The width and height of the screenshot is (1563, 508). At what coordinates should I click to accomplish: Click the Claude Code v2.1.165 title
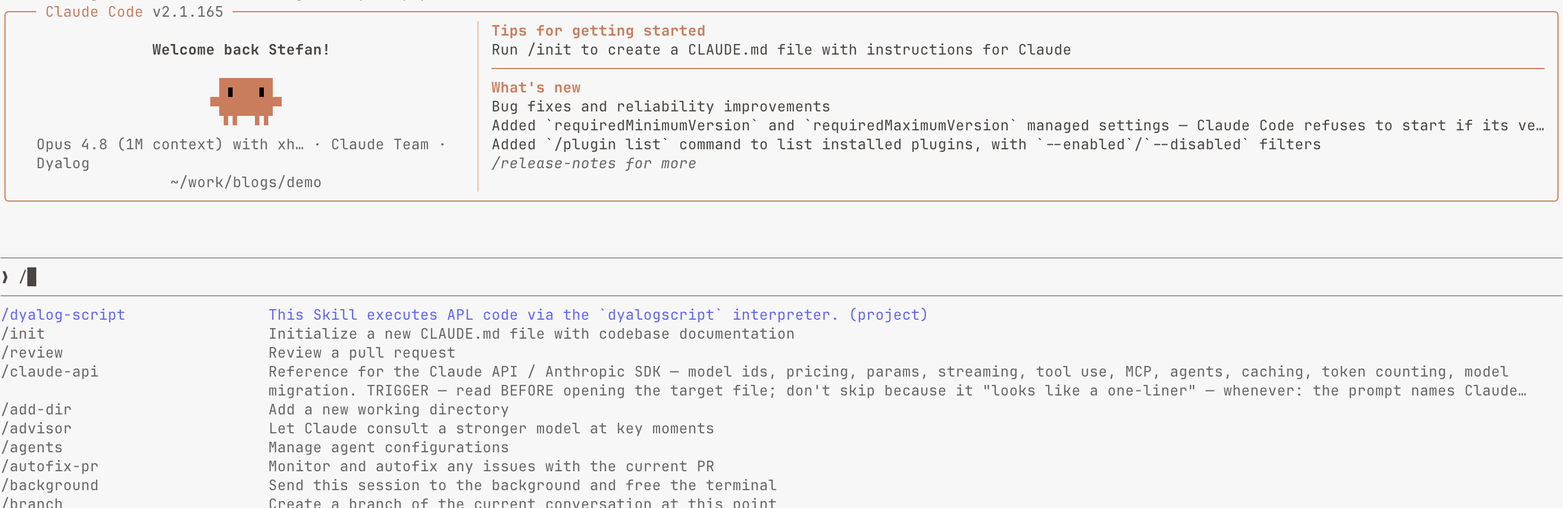pos(134,12)
